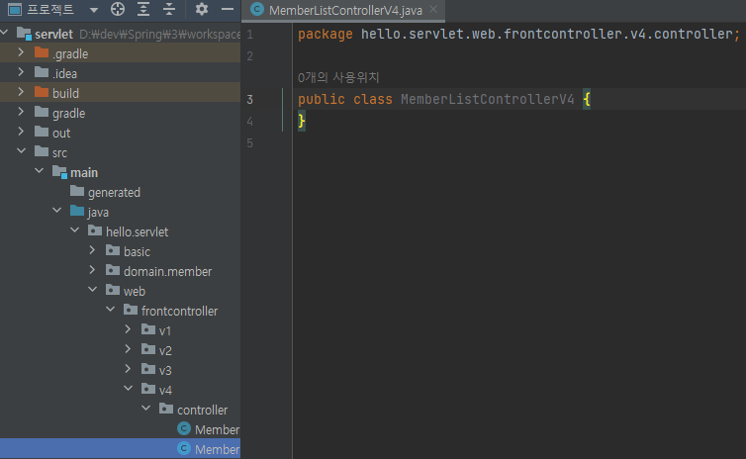Image resolution: width=746 pixels, height=459 pixels.
Task: Select the .idea folder row
Action: click(x=120, y=73)
